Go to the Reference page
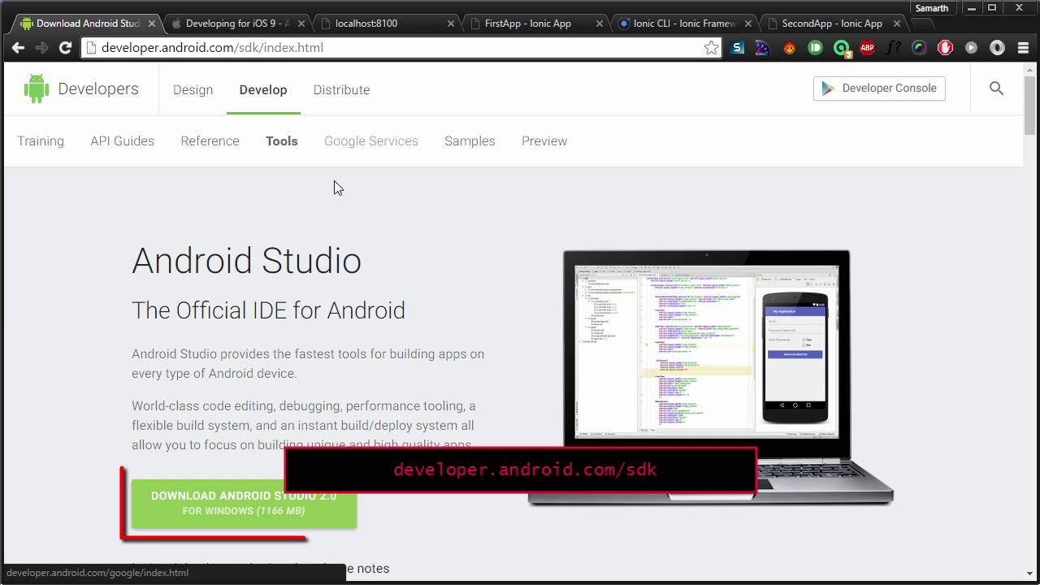The height and width of the screenshot is (585, 1040). click(x=210, y=141)
